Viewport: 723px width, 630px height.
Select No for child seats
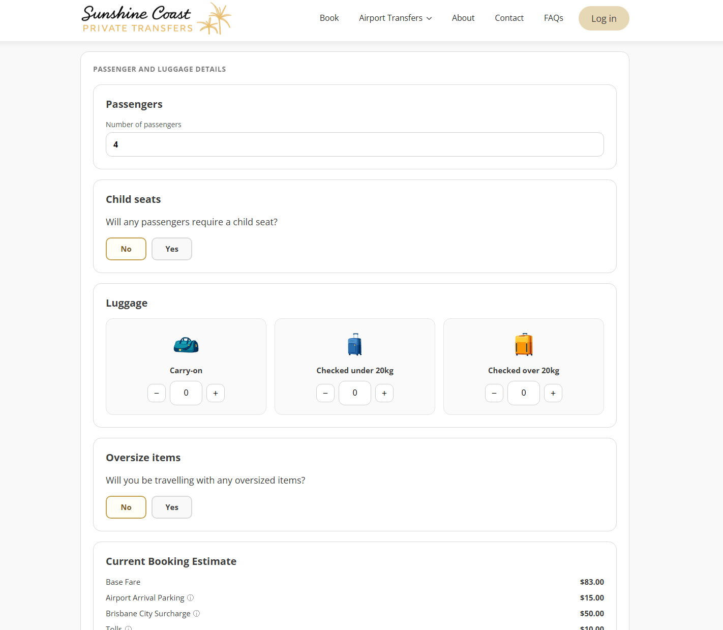pyautogui.click(x=126, y=249)
